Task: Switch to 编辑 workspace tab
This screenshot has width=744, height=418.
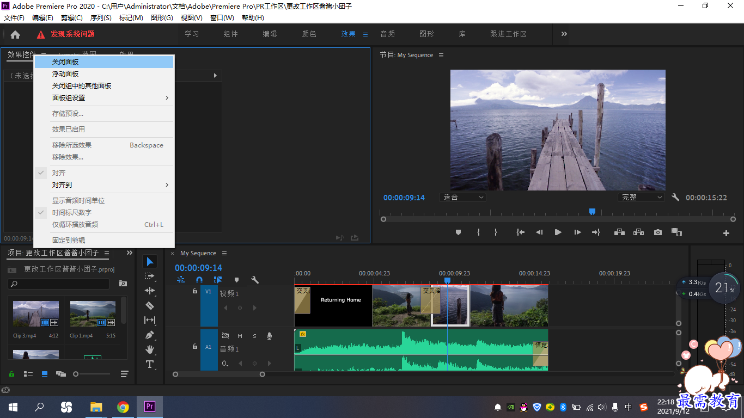Action: (x=270, y=34)
